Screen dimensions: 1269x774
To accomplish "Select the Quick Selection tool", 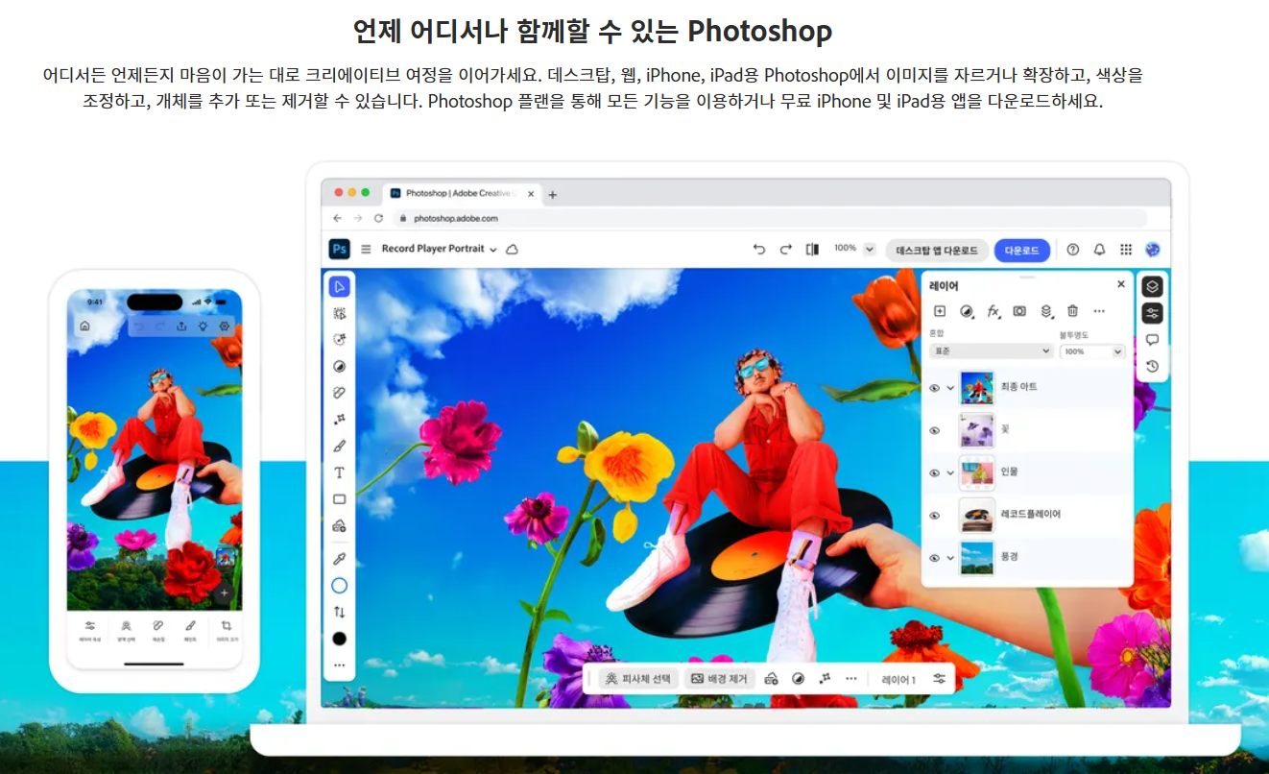I will (339, 339).
